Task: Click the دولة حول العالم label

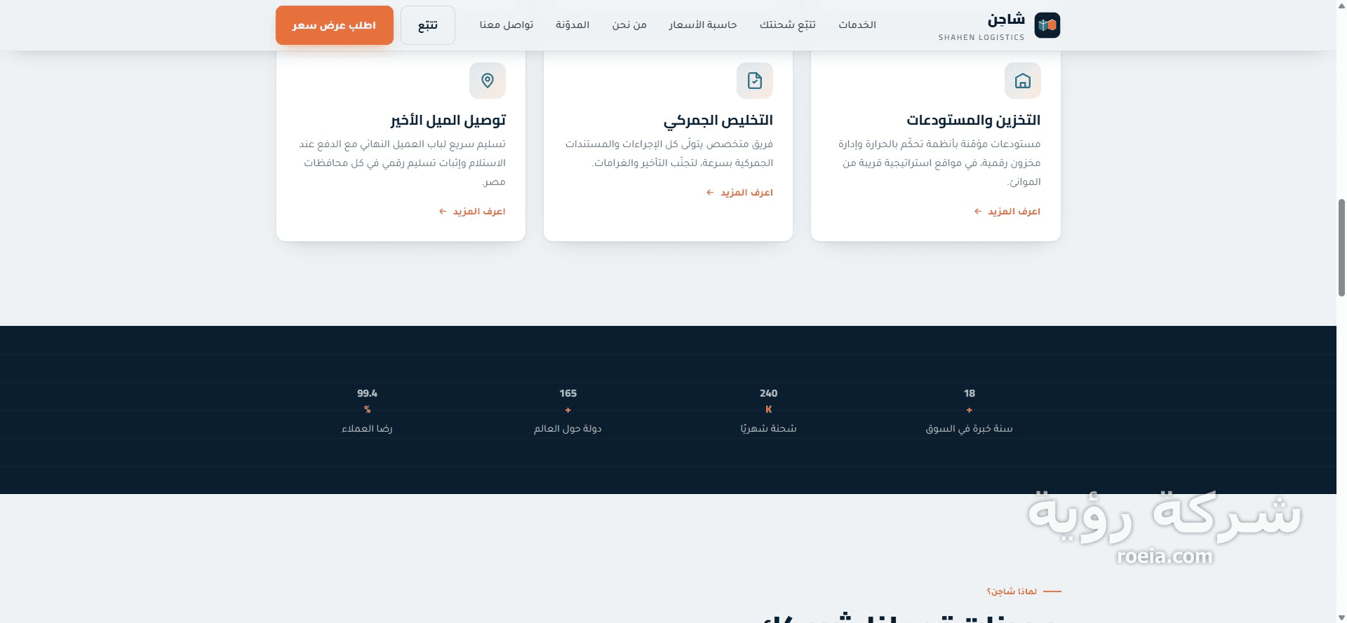Action: [568, 428]
